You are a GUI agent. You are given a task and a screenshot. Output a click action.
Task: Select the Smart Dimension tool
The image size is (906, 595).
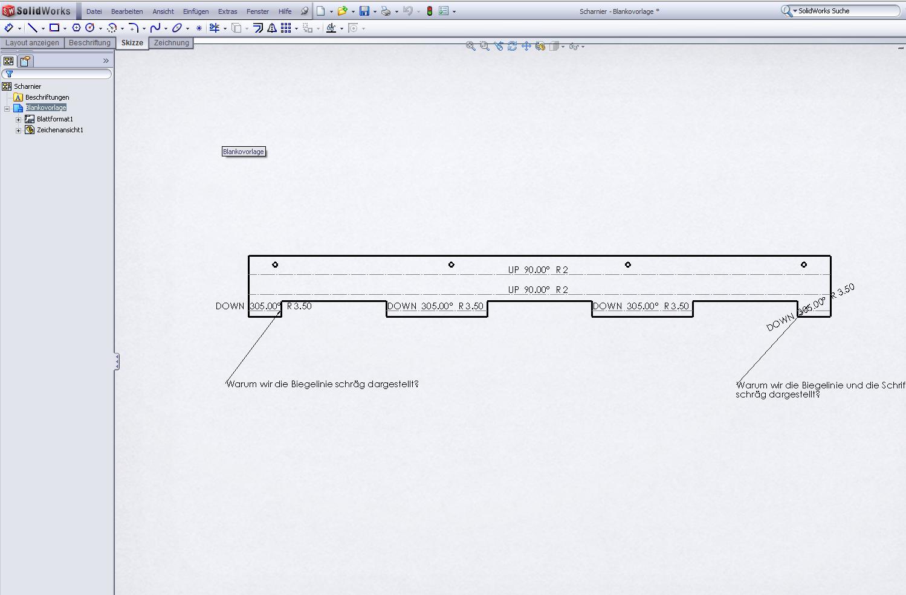[x=9, y=28]
